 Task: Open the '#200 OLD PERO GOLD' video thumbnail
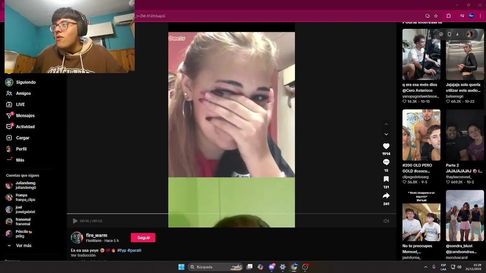pyautogui.click(x=421, y=135)
